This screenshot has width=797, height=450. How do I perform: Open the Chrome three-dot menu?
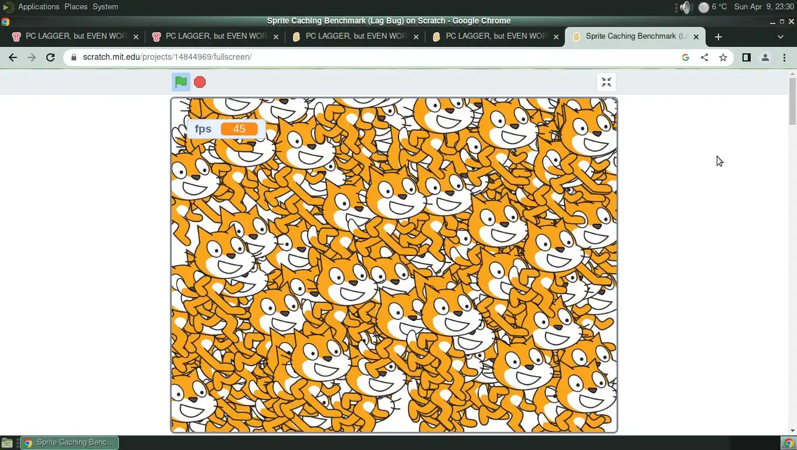click(x=784, y=57)
